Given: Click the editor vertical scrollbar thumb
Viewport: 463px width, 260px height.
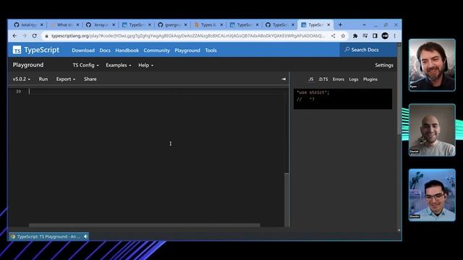Looking at the screenshot, I should (x=286, y=200).
